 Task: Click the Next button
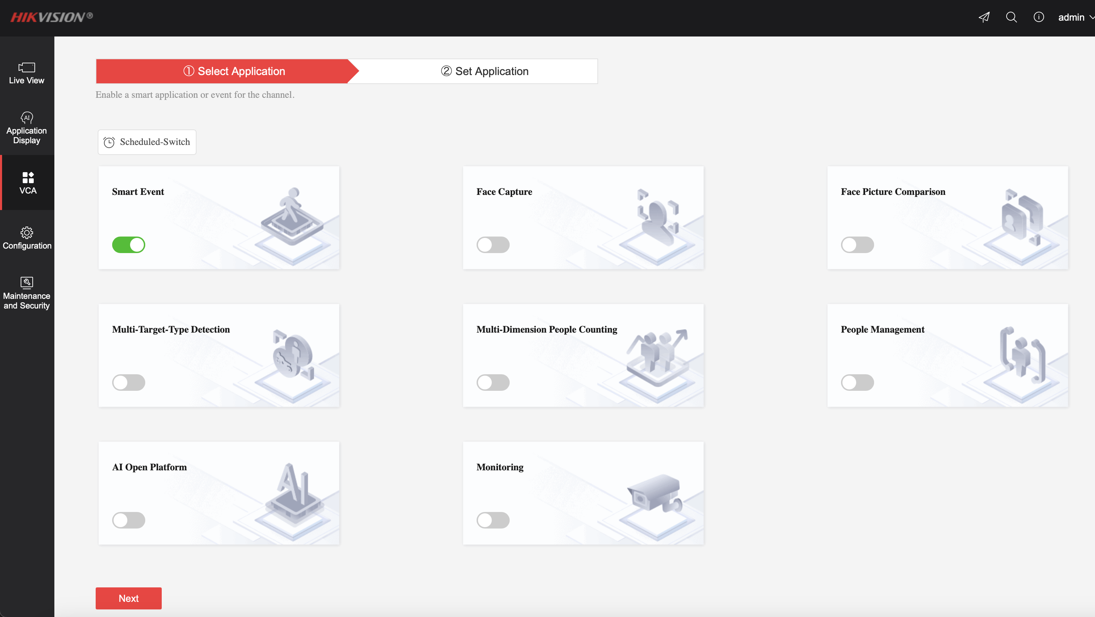pos(129,598)
